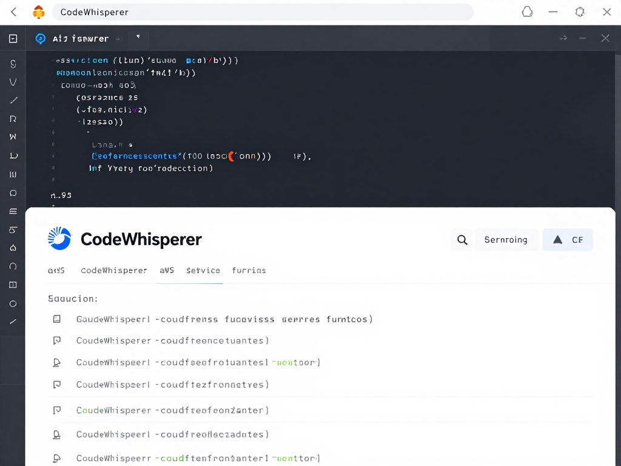Image resolution: width=621 pixels, height=466 pixels.
Task: Focus the CodeWhisperer address field
Action: pos(263,12)
